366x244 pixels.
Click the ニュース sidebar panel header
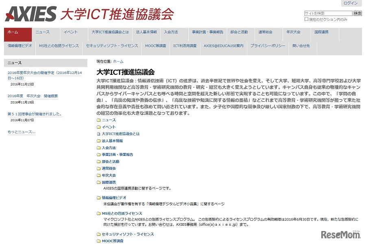46,63
